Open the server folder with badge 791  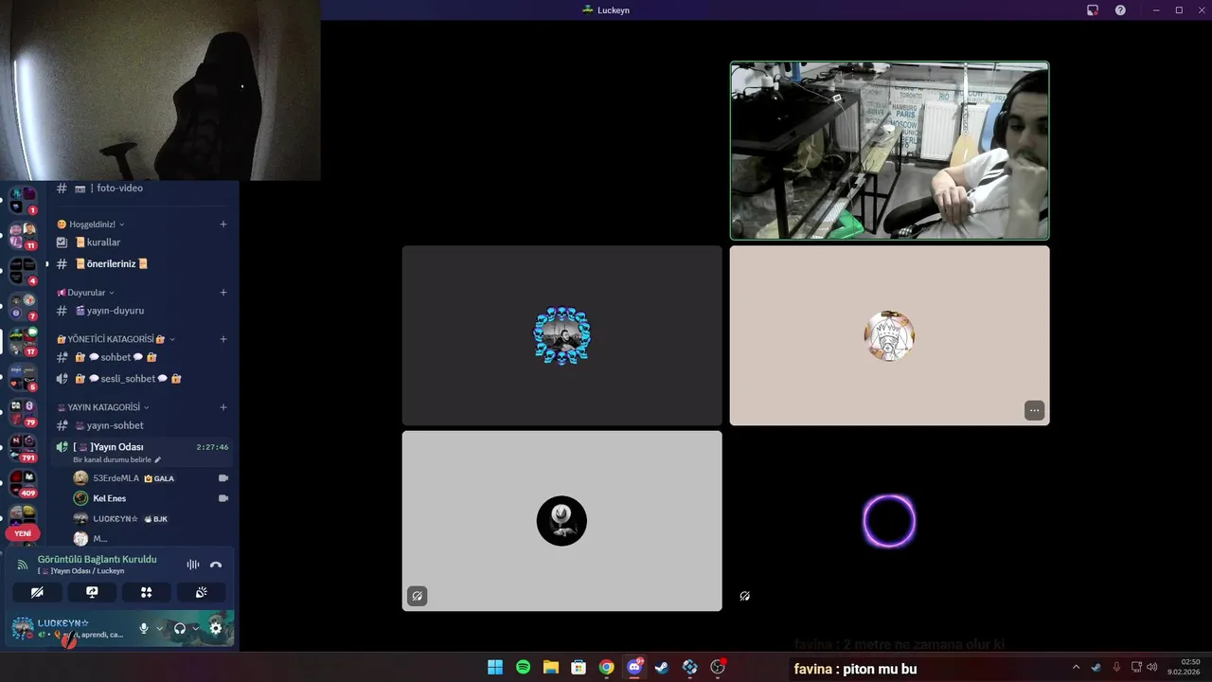point(23,447)
